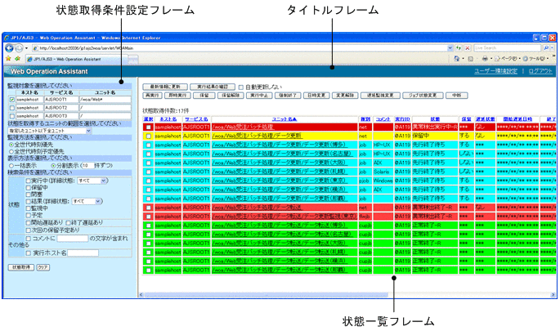This screenshot has height=331, width=560.
Task: Click the IE Refresh icon
Action: [459, 48]
